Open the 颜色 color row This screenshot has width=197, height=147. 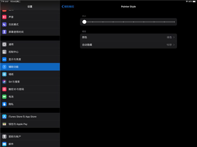pyautogui.click(x=128, y=37)
